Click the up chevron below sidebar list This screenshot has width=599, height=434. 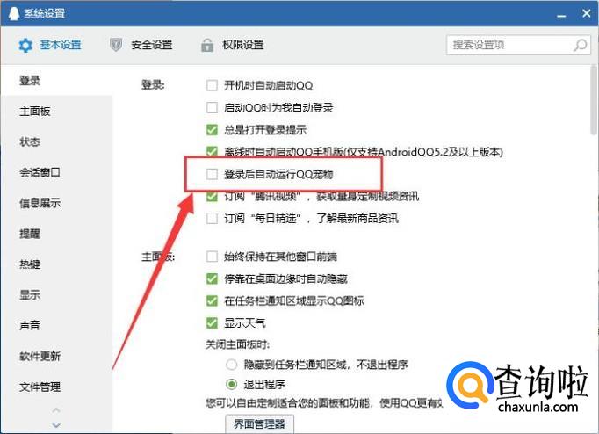[x=56, y=410]
